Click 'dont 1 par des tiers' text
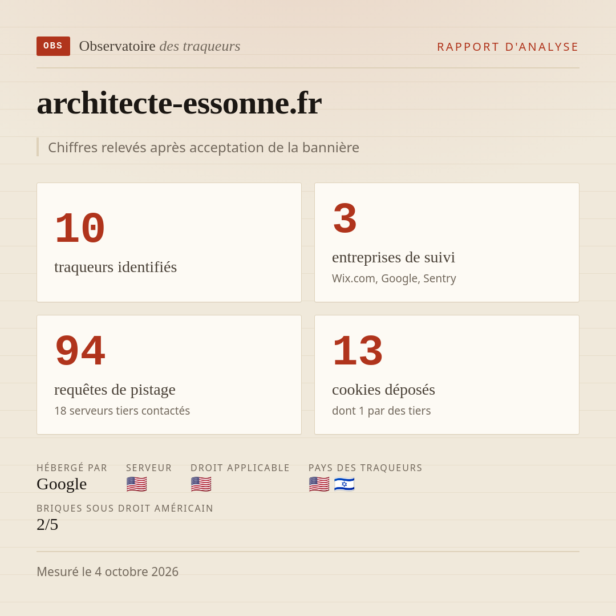 click(x=382, y=411)
